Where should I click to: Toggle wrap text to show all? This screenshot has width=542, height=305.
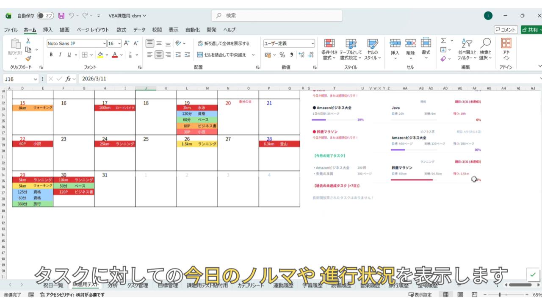(224, 43)
